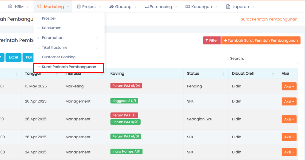
Task: Export the table using Excel button
Action: pos(13,57)
